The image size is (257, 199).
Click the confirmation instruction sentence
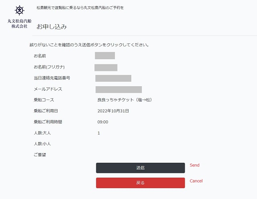click(x=89, y=45)
